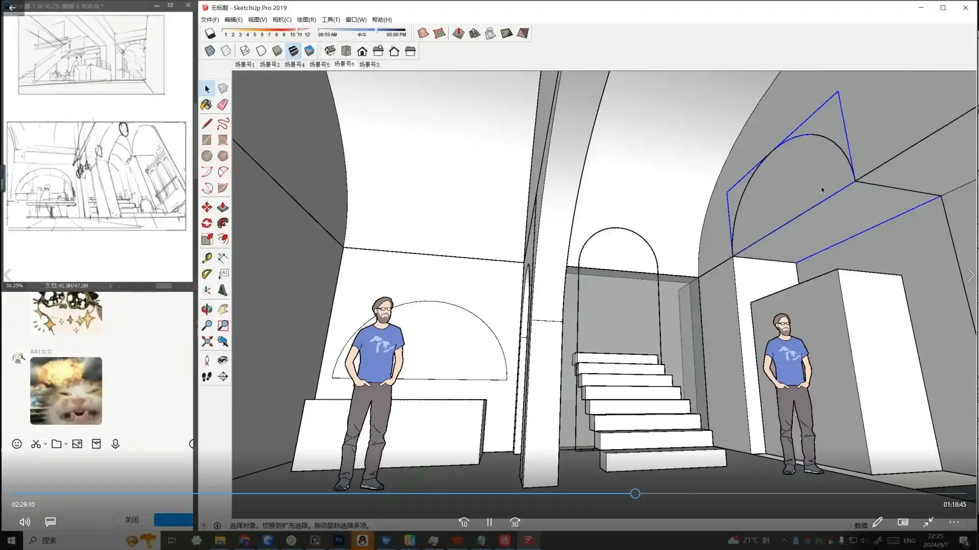
Task: Select the Move tool
Action: point(207,207)
